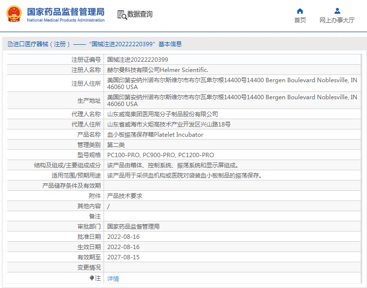Image resolution: width=367 pixels, height=288 pixels.
Task: Click the 变更情况 row label
Action: pyautogui.click(x=89, y=268)
